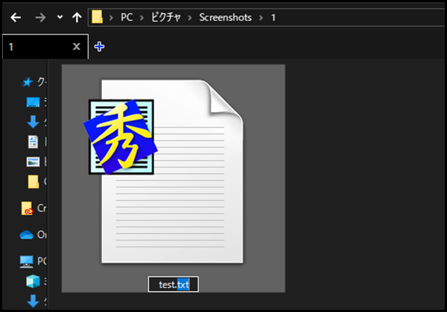Open Creative Cloud Files in sidebar
The height and width of the screenshot is (312, 447).
point(27,208)
